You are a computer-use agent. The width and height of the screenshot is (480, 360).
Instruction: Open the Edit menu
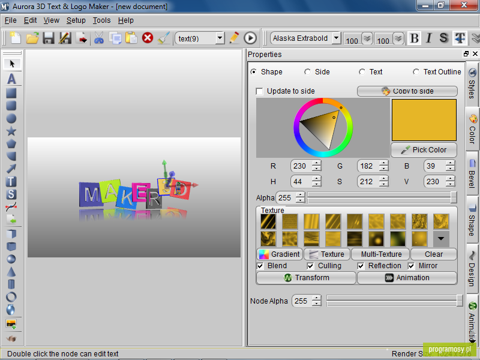[x=30, y=20]
